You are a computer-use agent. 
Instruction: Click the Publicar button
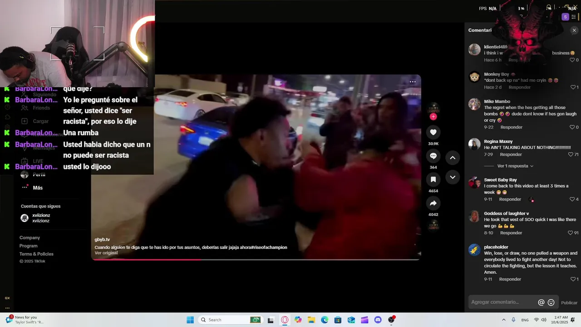tap(569, 303)
